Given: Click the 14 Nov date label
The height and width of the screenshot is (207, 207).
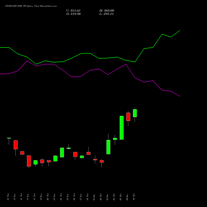Looking at the screenshot, I should tap(21, 197).
